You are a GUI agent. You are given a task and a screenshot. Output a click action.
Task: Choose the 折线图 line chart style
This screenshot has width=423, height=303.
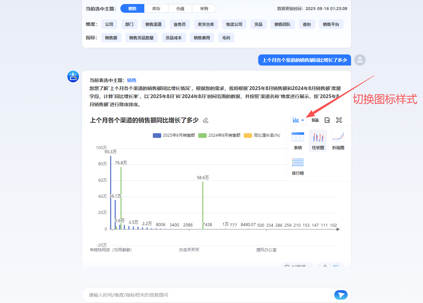[x=338, y=140]
